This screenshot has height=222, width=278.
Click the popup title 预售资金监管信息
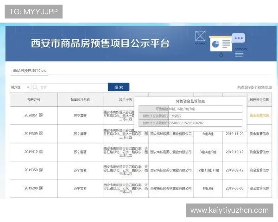click(x=190, y=101)
